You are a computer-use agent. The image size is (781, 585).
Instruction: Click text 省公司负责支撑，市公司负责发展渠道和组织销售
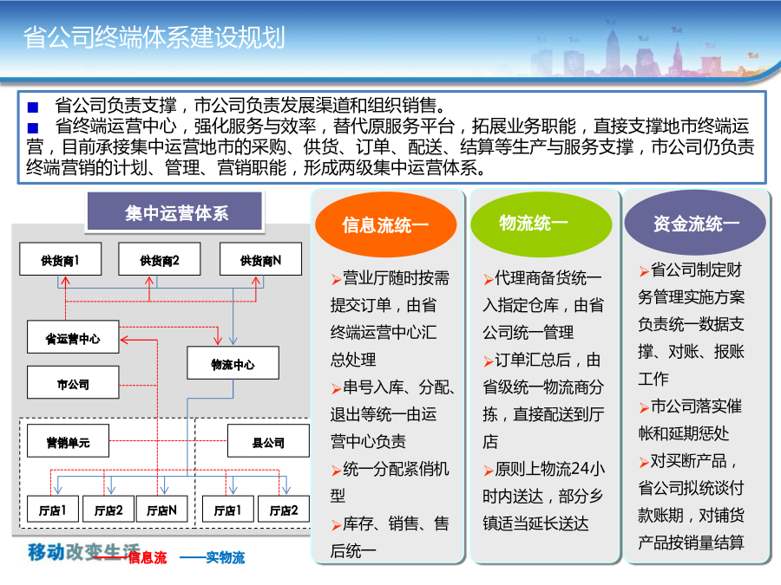(250, 105)
